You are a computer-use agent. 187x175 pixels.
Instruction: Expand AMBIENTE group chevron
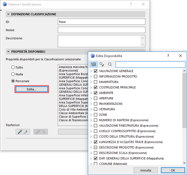point(91,93)
